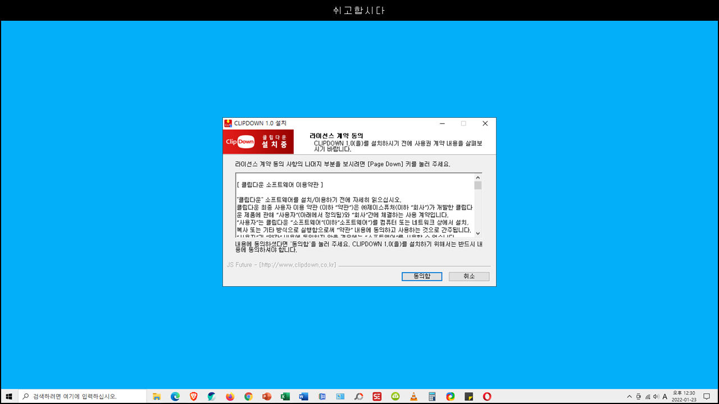The image size is (719, 404).
Task: Click inside the license agreement text box
Action: [354, 205]
